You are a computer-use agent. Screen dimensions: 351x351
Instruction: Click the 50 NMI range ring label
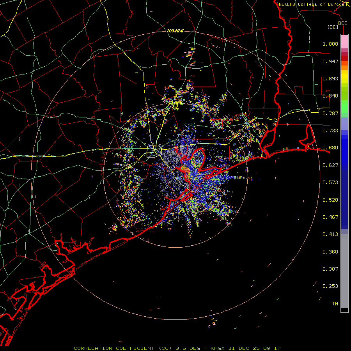point(175,103)
